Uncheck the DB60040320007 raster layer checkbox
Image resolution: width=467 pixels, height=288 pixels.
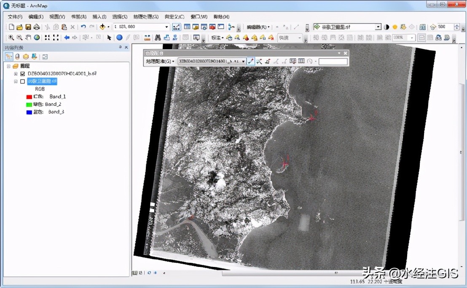(23, 74)
